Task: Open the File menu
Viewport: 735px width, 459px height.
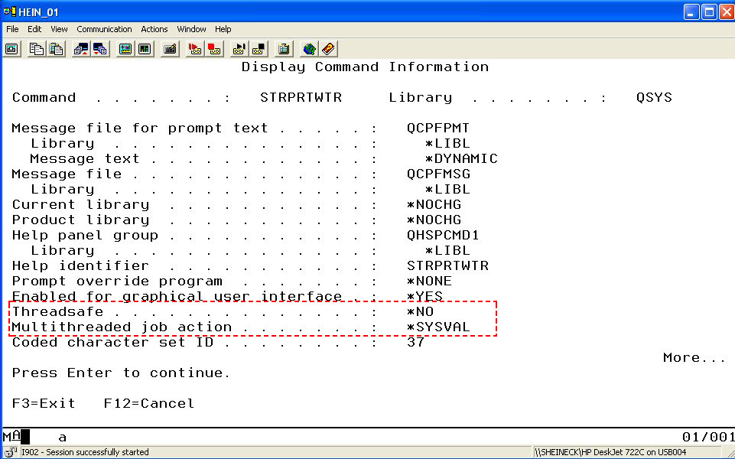Action: (x=12, y=29)
